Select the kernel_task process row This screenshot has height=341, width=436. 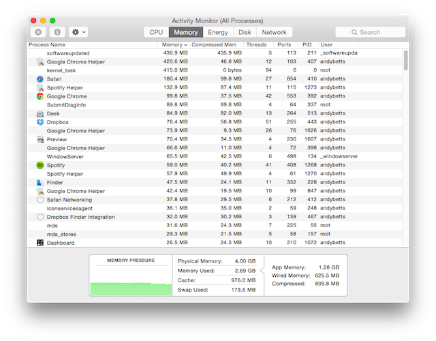(x=215, y=70)
